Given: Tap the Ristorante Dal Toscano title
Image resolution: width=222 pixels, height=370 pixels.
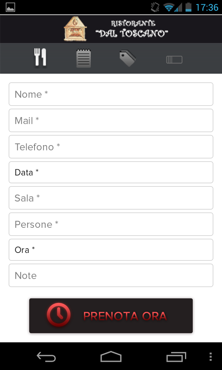Looking at the screenshot, I should click(132, 29).
